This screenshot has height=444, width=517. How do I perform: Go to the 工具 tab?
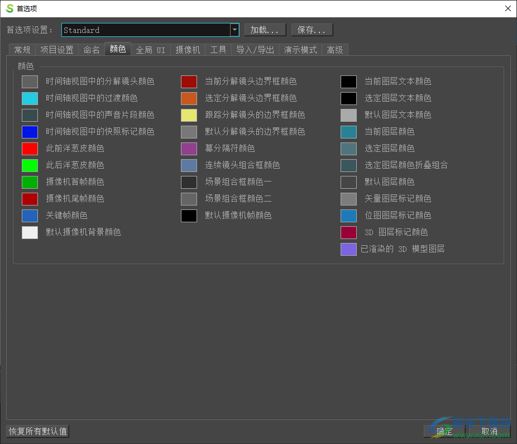pyautogui.click(x=218, y=50)
